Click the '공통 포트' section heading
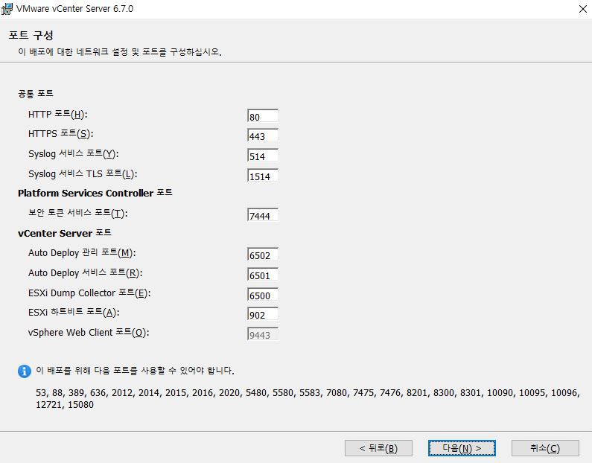 [36, 93]
